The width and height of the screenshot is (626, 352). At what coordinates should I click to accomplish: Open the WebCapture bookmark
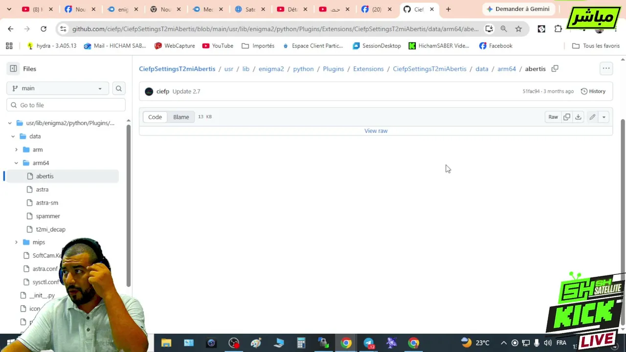click(175, 46)
